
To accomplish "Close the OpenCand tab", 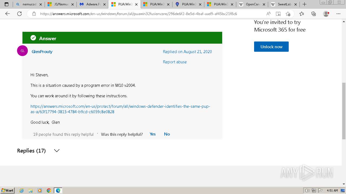I will coord(264,4).
